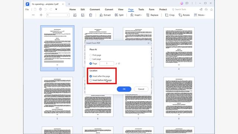Click the redo arrow icon
The height and width of the screenshot is (134, 238).
tap(51, 9)
